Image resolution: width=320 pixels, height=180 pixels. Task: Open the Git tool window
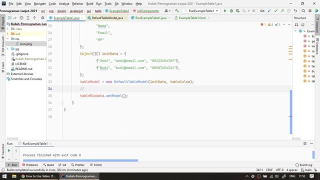(x=62, y=165)
